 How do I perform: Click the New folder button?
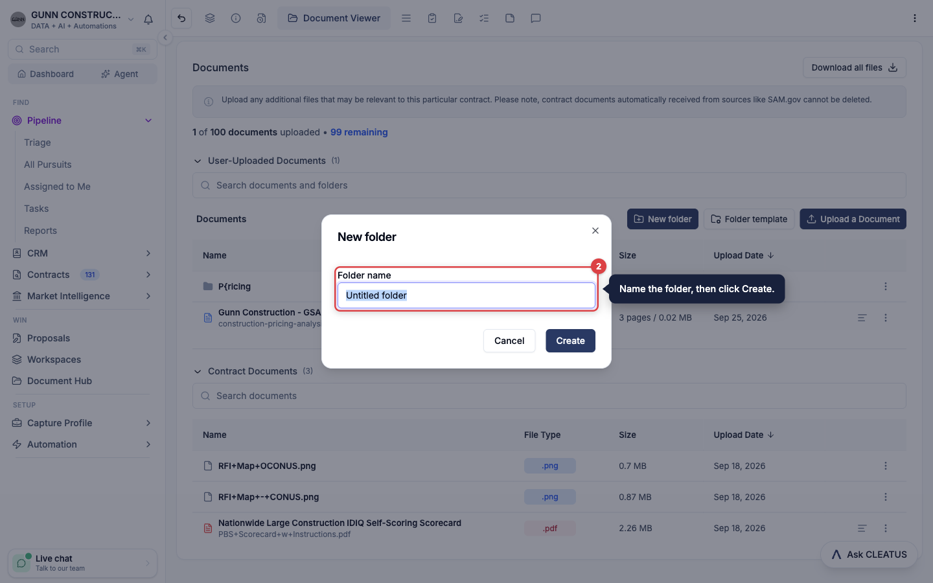(x=663, y=219)
